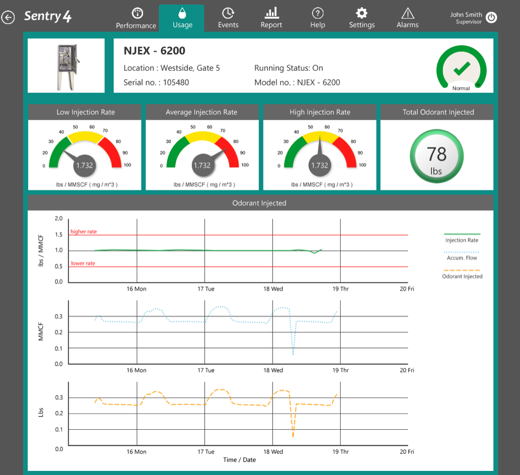Open the Settings gear tab

[362, 18]
